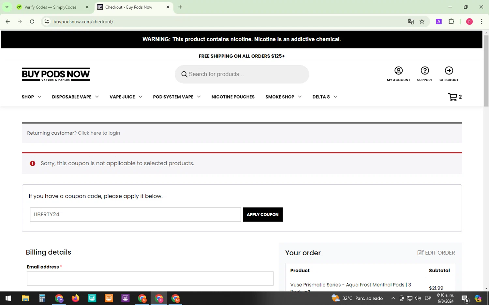Open the Nicotine Pouches page
The image size is (489, 305).
pos(233,97)
